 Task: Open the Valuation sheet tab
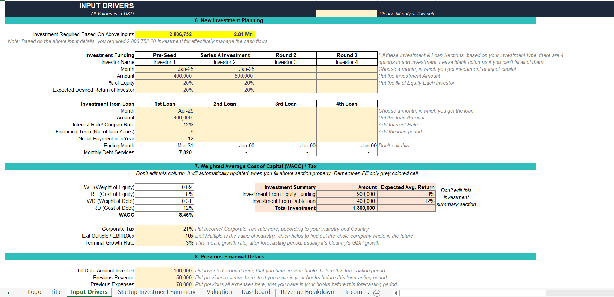[x=219, y=292]
